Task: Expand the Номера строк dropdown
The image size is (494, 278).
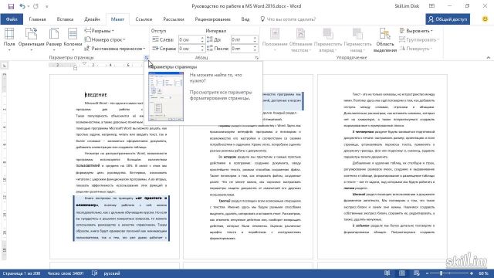Action: (x=105, y=39)
